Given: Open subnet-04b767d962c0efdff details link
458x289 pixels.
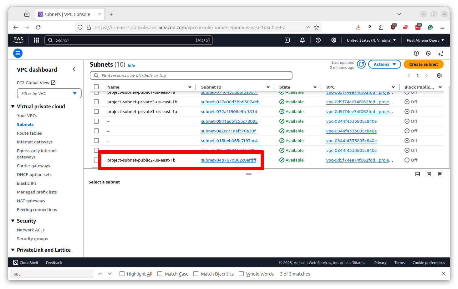Looking at the screenshot, I should 229,160.
